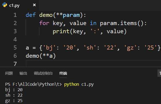Click the ':' string literal on line 3
The height and width of the screenshot is (104, 161).
tap(95, 32)
